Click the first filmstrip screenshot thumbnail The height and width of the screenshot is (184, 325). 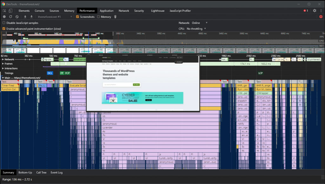pos(7,50)
